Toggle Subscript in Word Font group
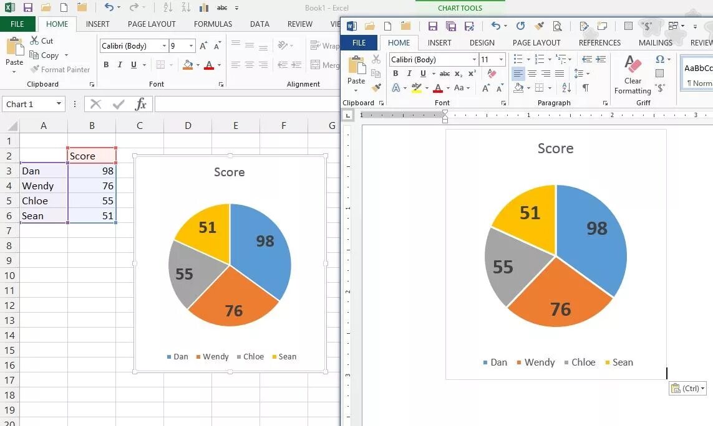The image size is (713, 426). click(459, 73)
